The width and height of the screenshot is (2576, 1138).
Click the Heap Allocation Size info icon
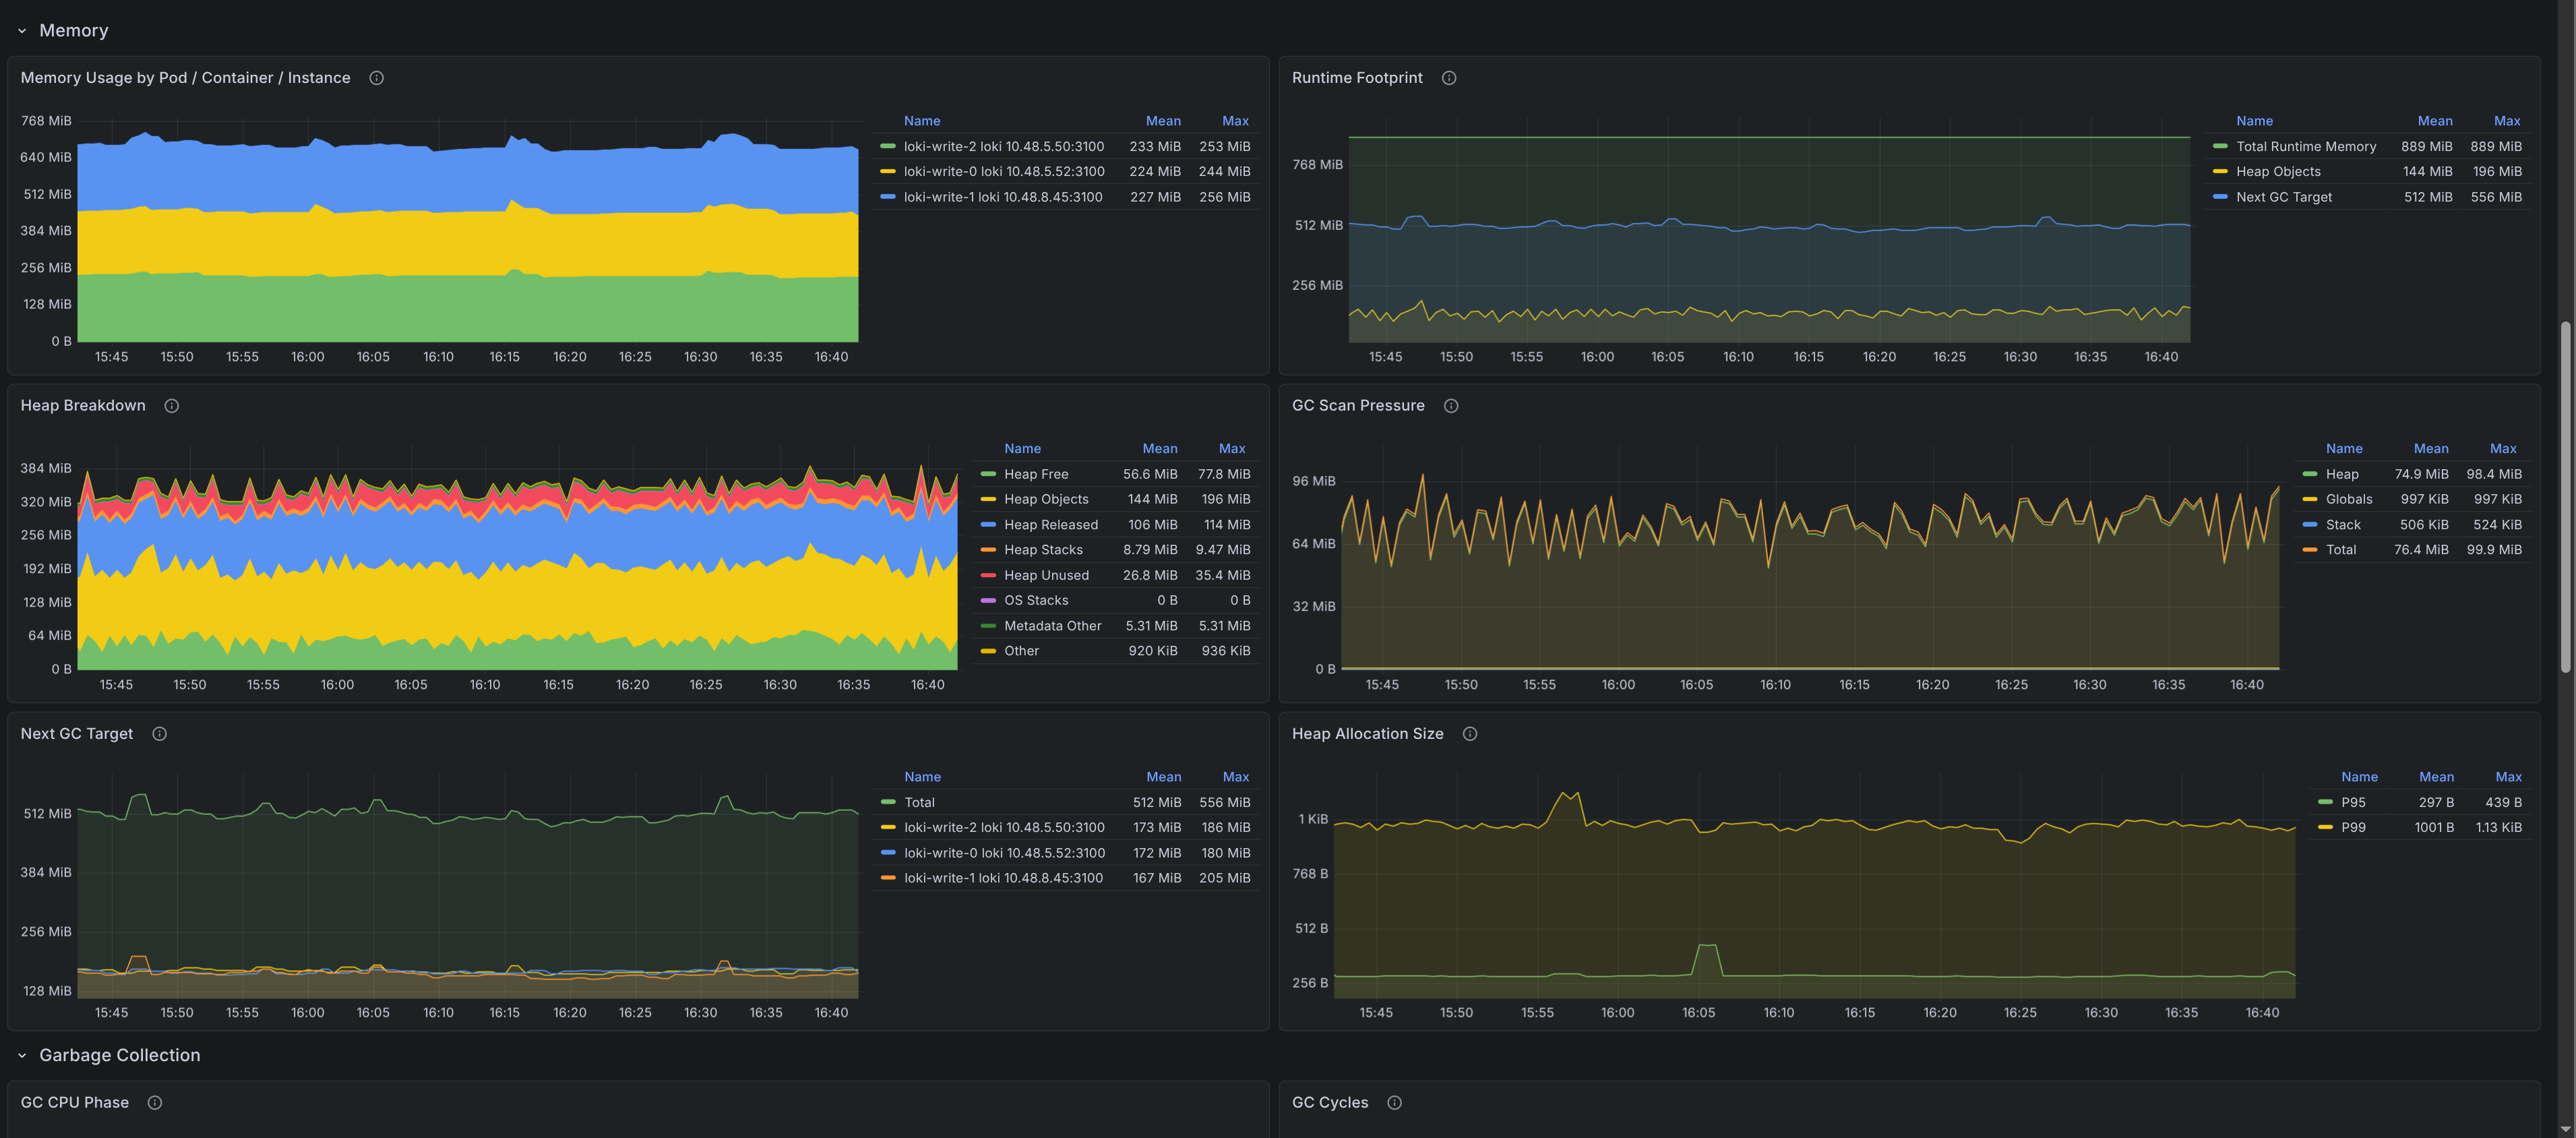1469,734
